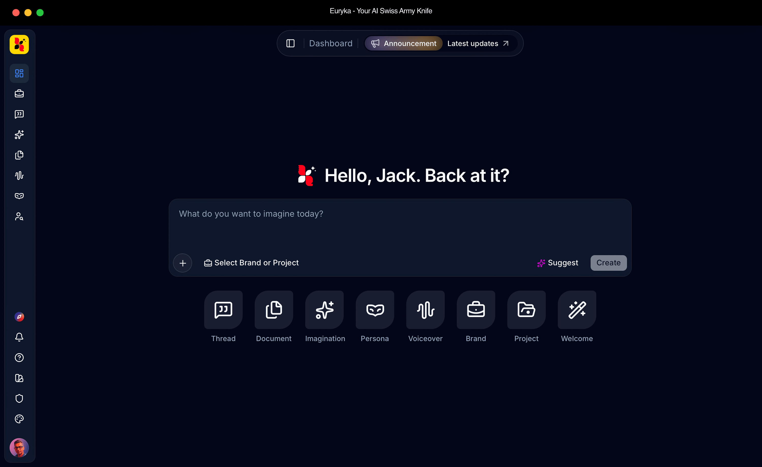The height and width of the screenshot is (467, 762).
Task: Click the red macOS close button
Action: click(x=16, y=13)
